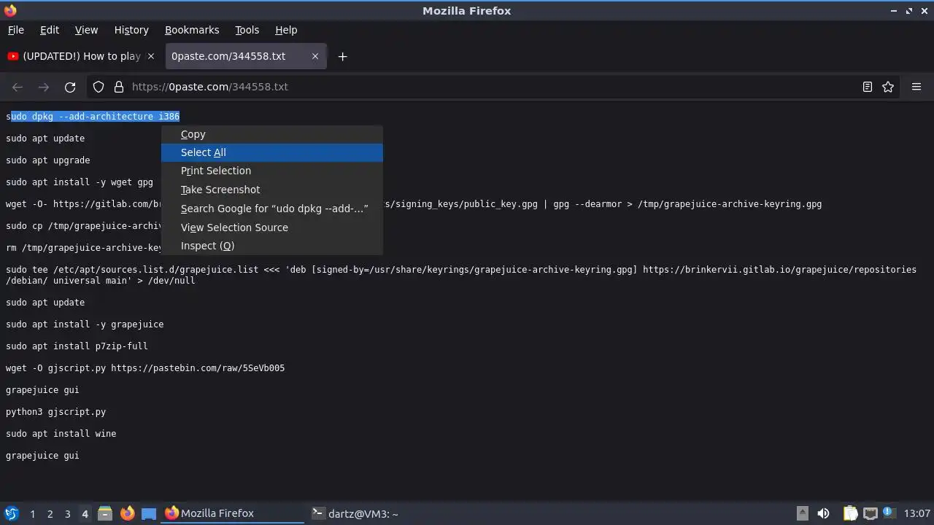The image size is (934, 525).
Task: Reload the current page
Action: (70, 87)
